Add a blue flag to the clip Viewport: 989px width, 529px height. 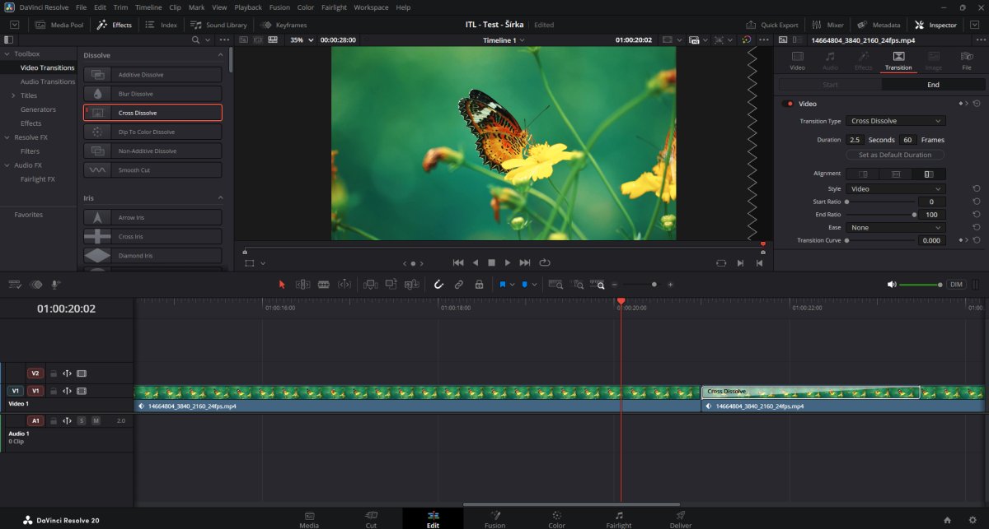coord(502,285)
